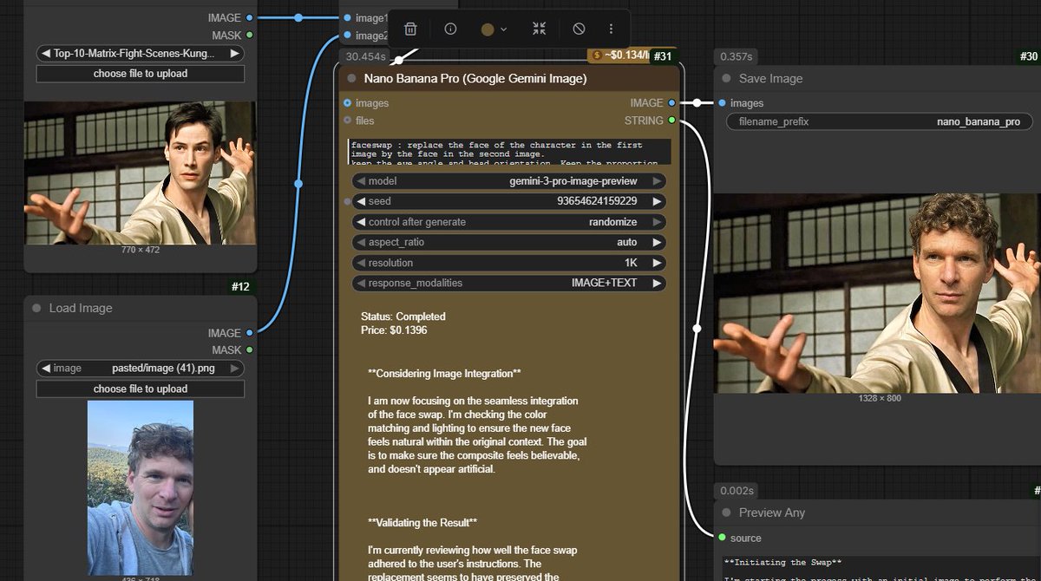
Task: Toggle collapse dot on Nano Banana Pro node
Action: pyautogui.click(x=351, y=78)
